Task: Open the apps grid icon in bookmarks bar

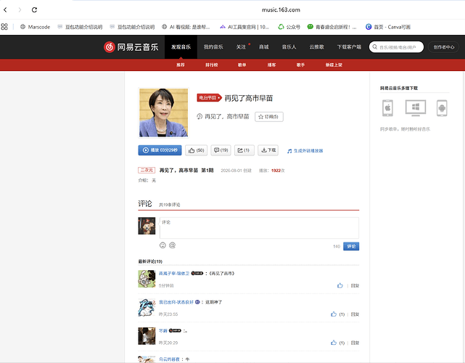Action: click(x=4, y=27)
